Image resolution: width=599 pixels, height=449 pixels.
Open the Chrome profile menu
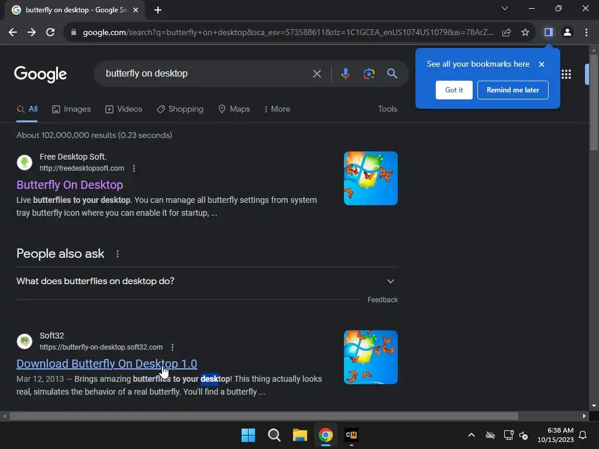pos(567,33)
